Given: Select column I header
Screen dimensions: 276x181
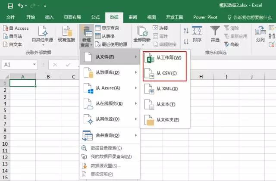Looking at the screenshot, I should point(226,77).
